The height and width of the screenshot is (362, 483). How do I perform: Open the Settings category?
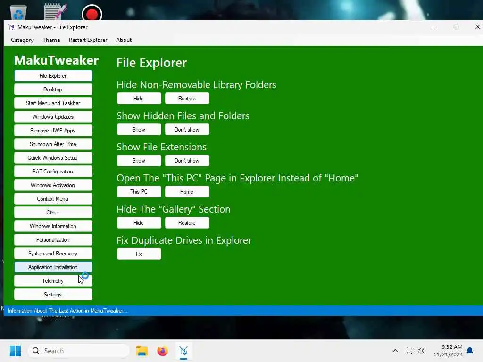coord(53,295)
